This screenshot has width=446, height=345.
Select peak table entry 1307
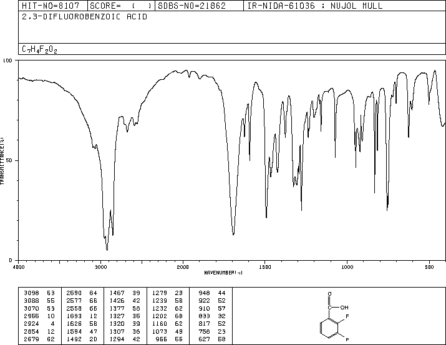click(125, 331)
